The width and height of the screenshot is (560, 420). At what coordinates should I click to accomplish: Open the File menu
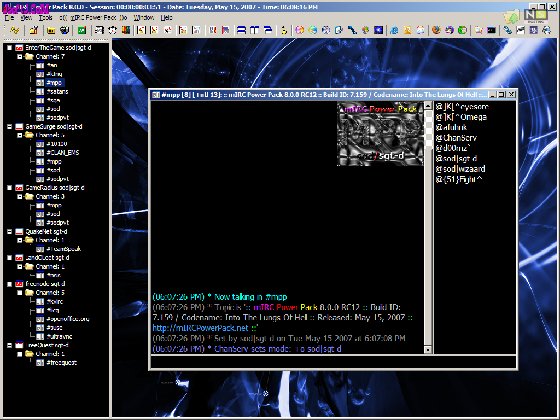10,17
